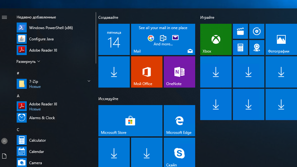
Task: Open Calendar from the app list
Action: [x=54, y=152]
